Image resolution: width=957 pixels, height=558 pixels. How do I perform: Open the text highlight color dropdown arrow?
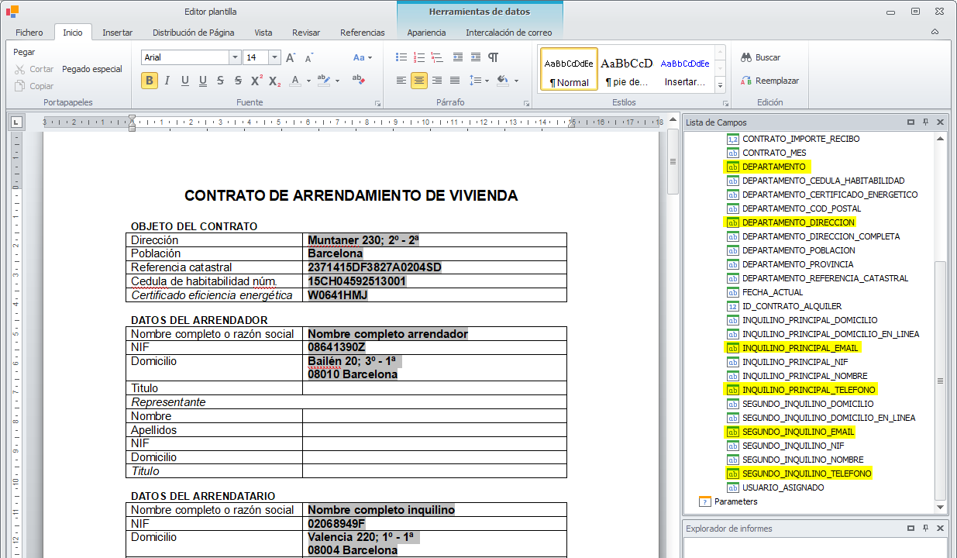(338, 81)
